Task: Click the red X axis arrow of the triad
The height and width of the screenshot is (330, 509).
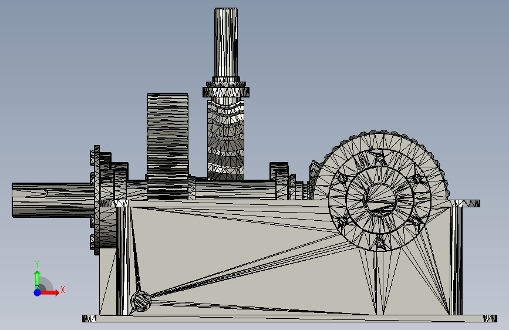Action: coord(50,292)
